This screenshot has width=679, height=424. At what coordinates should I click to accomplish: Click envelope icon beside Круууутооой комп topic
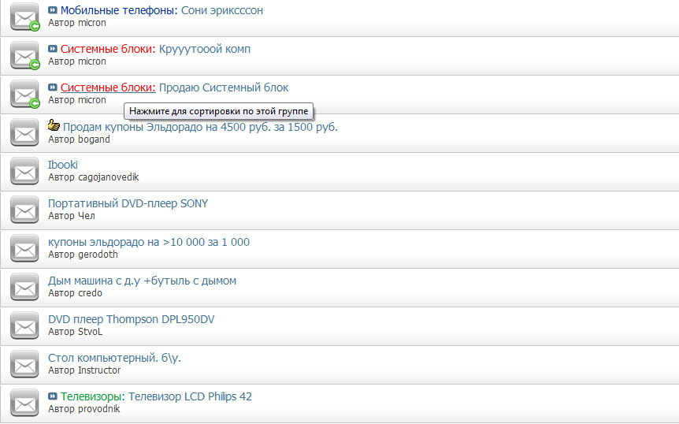[x=24, y=55]
